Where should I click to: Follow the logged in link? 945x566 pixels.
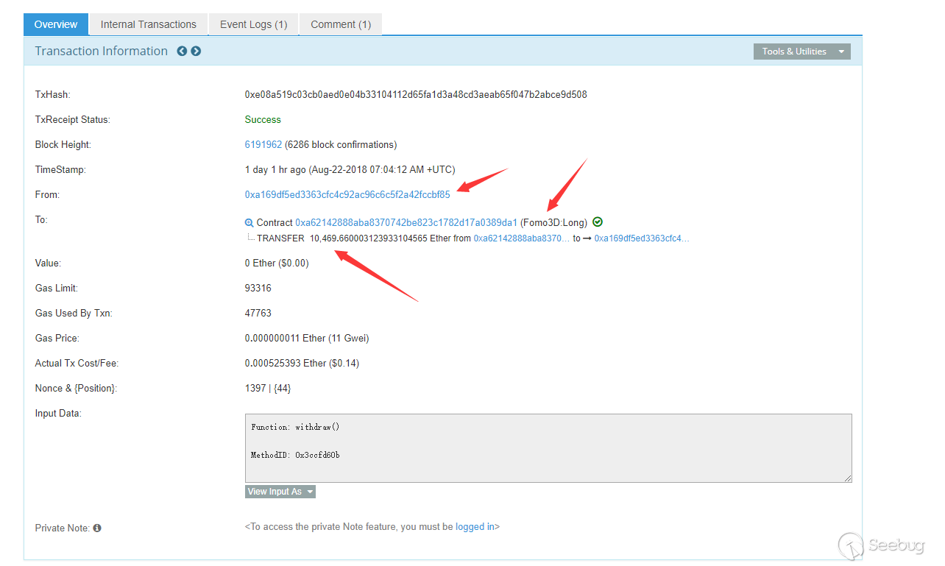point(475,527)
